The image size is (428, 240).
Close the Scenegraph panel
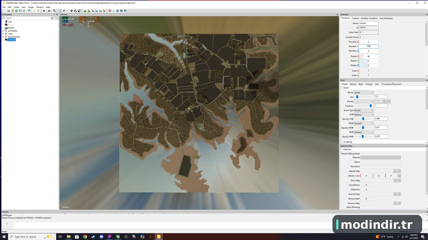tap(57, 15)
